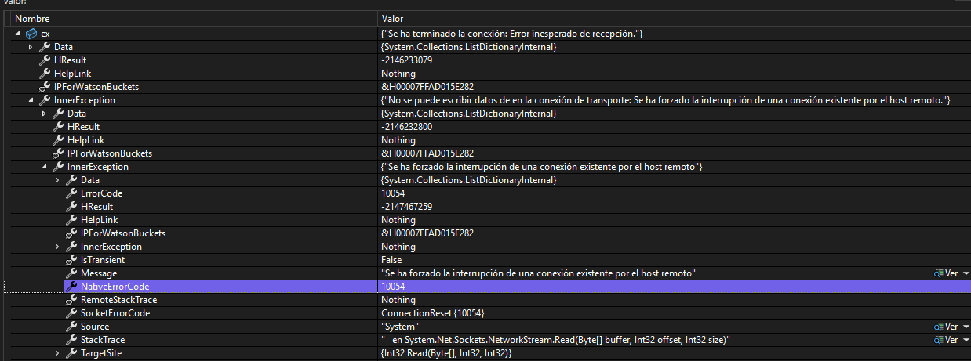Image resolution: width=971 pixels, height=361 pixels.
Task: Select the IsTransient property wrench icon
Action: [x=71, y=260]
